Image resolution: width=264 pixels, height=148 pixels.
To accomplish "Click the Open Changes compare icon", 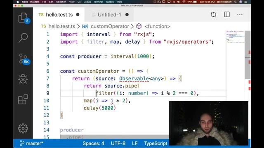I will (213, 15).
